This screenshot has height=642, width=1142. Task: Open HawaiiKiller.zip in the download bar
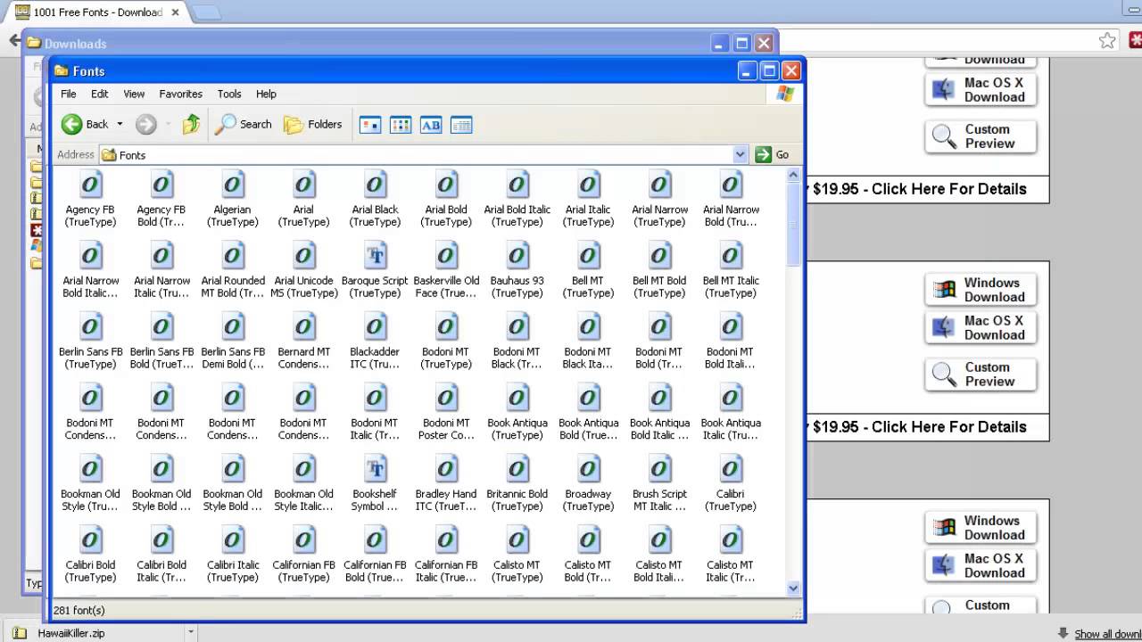point(71,633)
